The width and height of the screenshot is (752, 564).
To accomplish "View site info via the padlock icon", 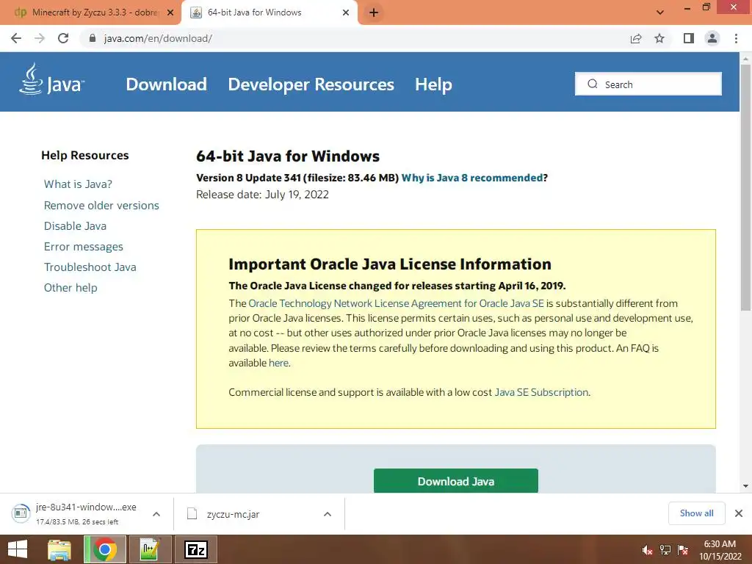I will (93, 38).
